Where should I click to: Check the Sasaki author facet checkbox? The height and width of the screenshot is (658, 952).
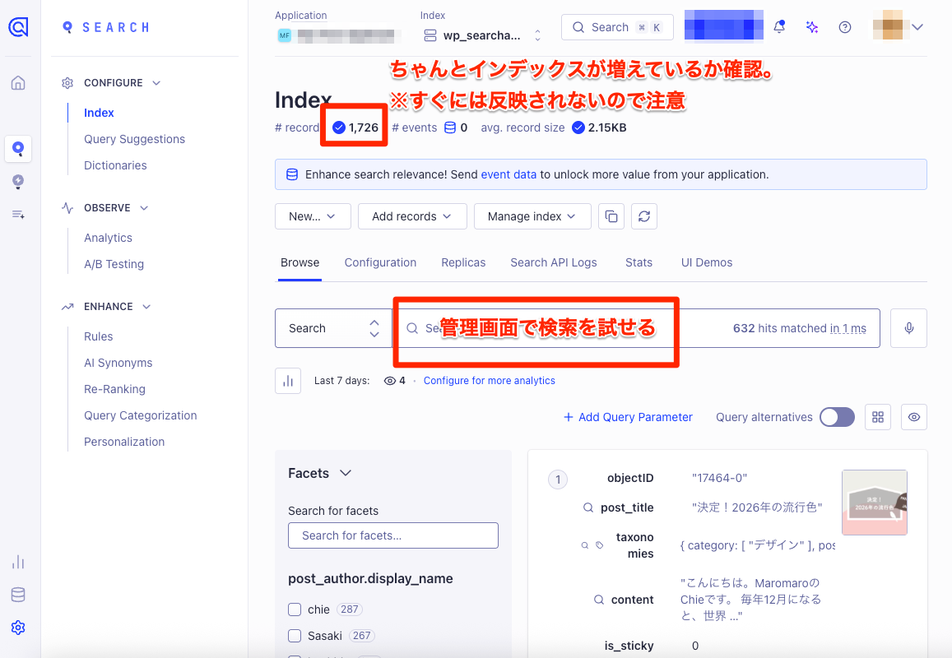point(295,636)
